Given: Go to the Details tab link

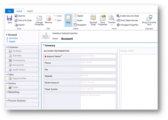Looking at the screenshot, I should (x=12, y=41).
